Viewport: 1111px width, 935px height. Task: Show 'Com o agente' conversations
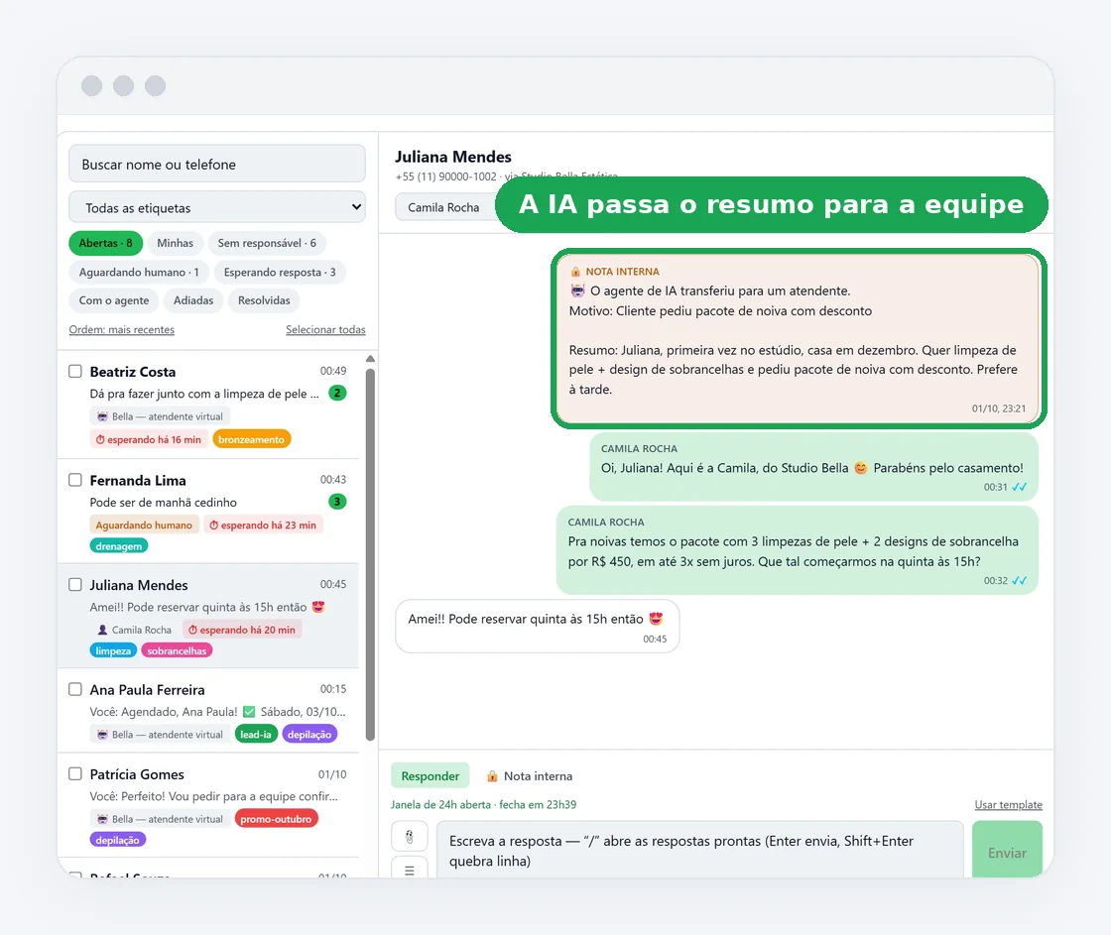[x=114, y=300]
